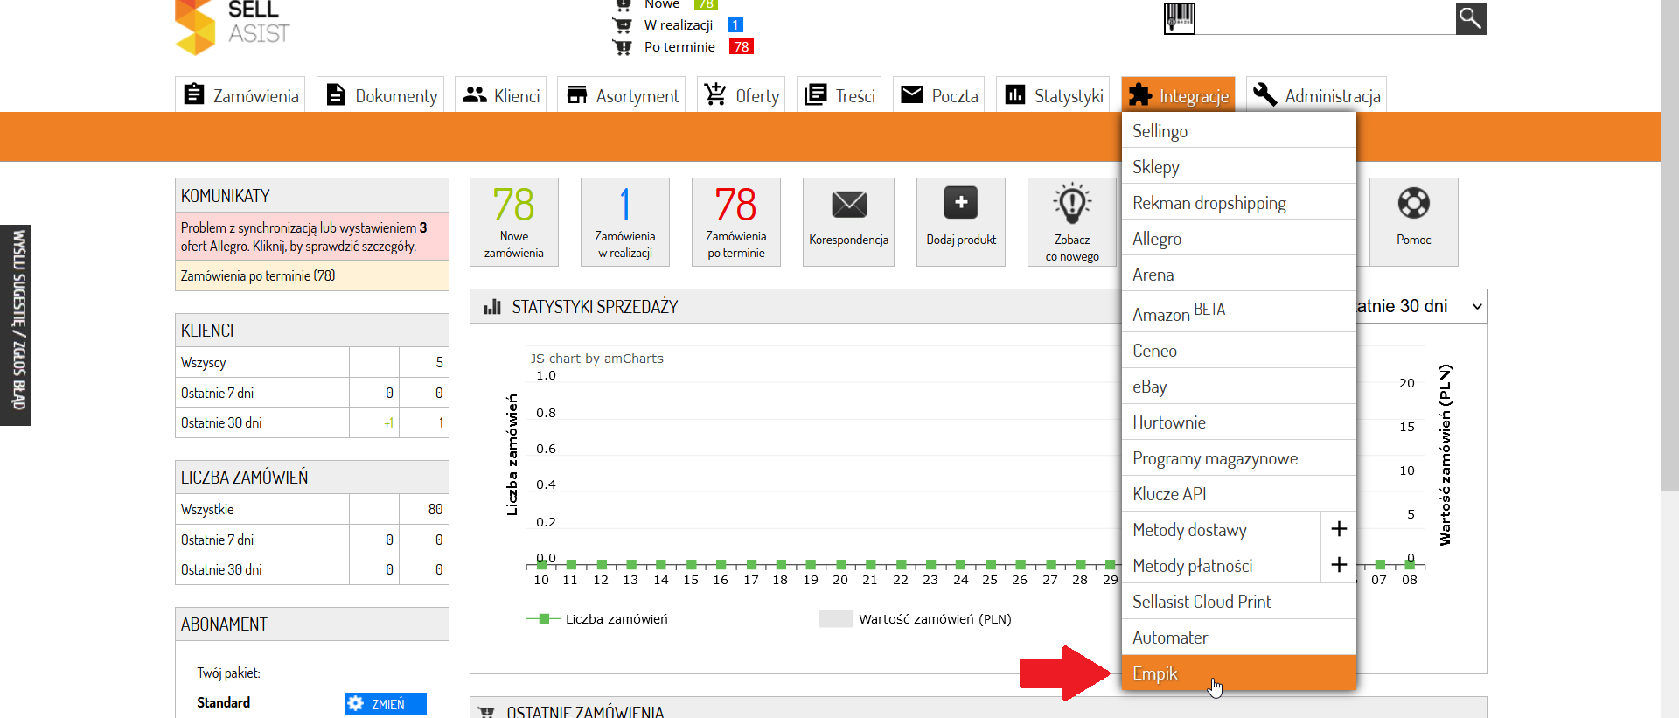The height and width of the screenshot is (718, 1679).
Task: Open the statistics period dropdown (30 dni)
Action: 1421,306
